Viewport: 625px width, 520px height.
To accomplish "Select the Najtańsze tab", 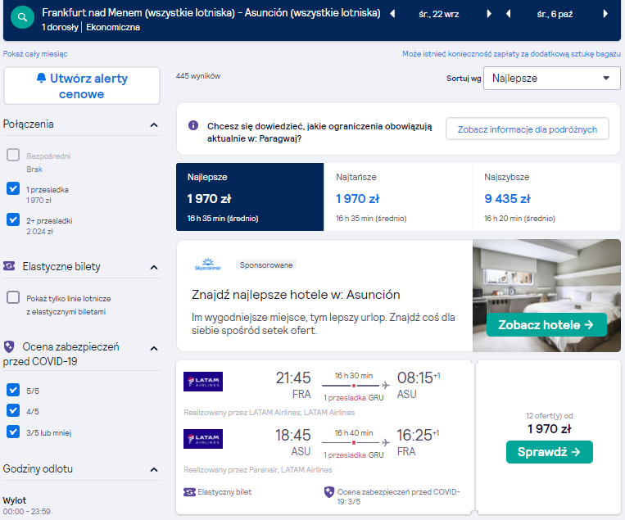I will coord(398,197).
